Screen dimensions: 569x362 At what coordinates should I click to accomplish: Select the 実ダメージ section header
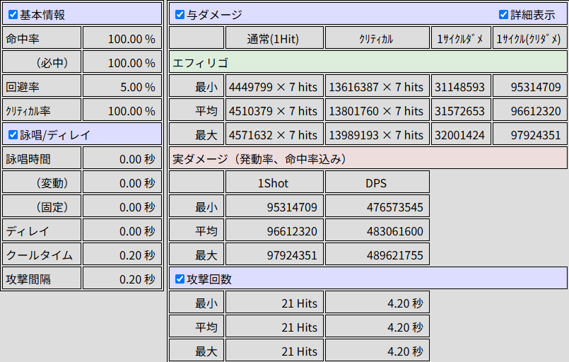point(368,158)
